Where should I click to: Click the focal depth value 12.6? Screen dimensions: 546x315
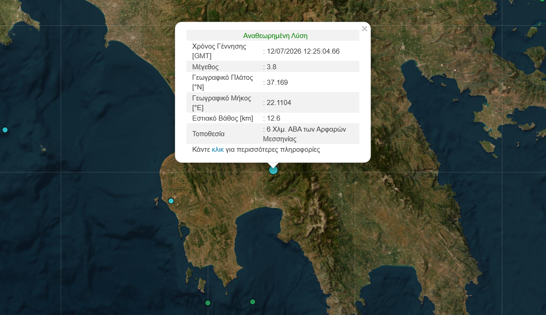(x=273, y=118)
